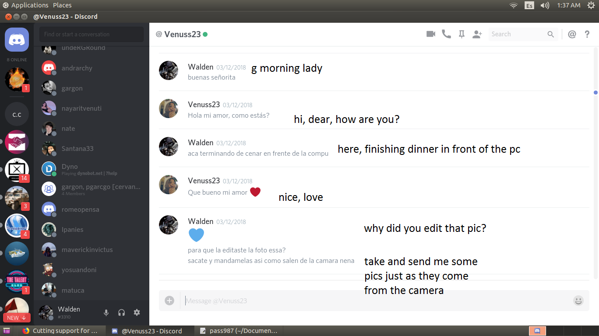Viewport: 599px width, 336px height.
Task: Open the system power gear menu
Action: (x=591, y=5)
